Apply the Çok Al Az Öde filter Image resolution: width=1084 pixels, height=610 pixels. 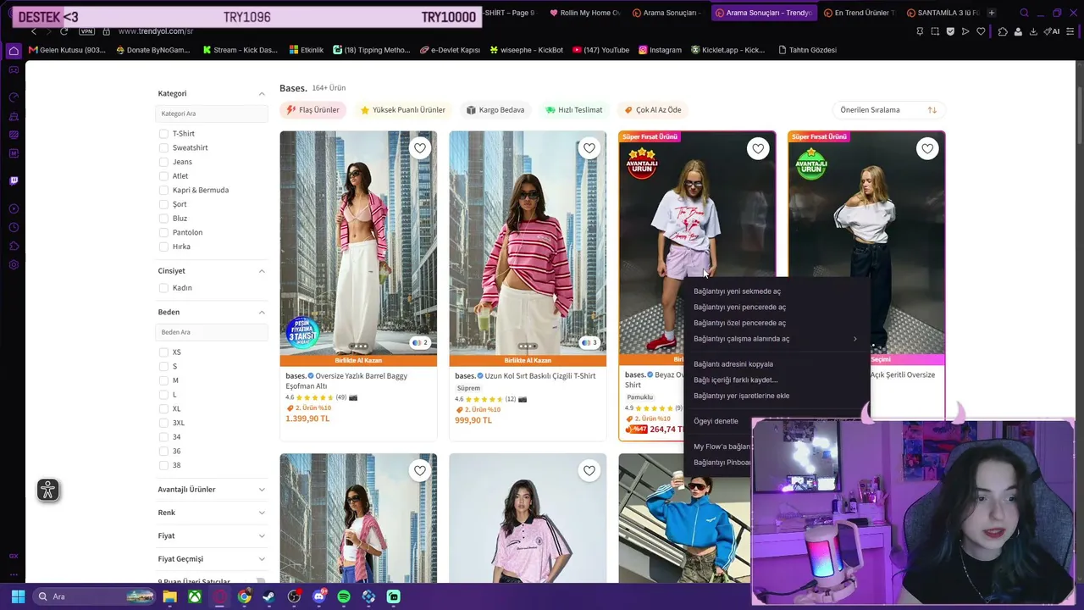pyautogui.click(x=653, y=110)
